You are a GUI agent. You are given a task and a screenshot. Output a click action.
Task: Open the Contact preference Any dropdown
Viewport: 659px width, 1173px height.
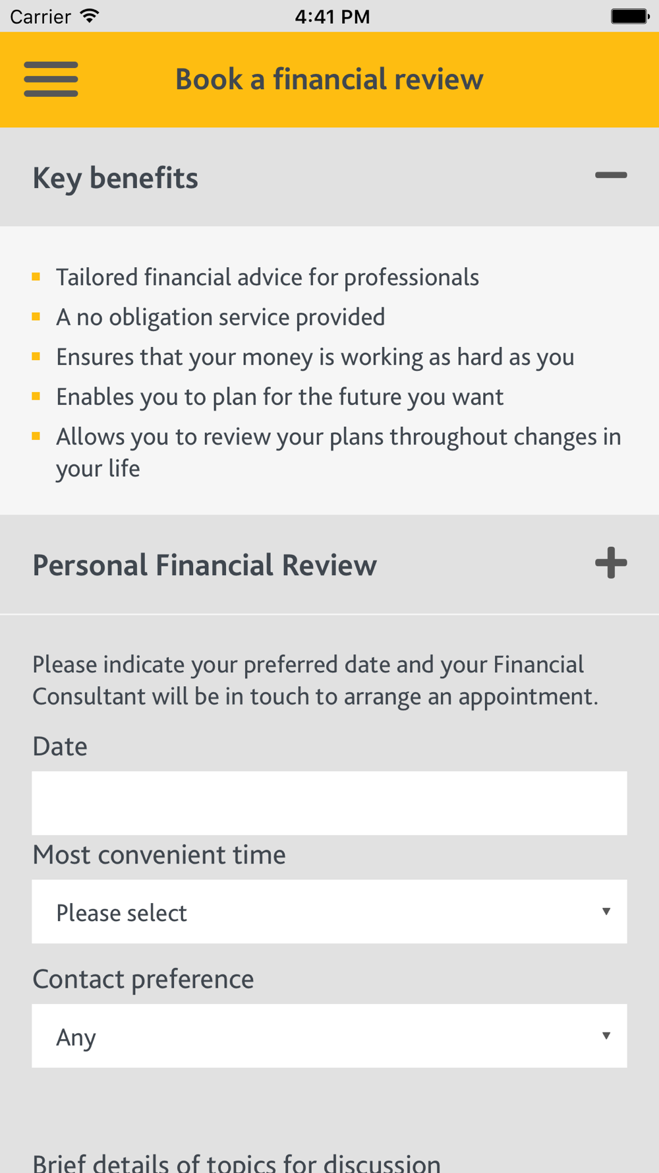pyautogui.click(x=329, y=1036)
